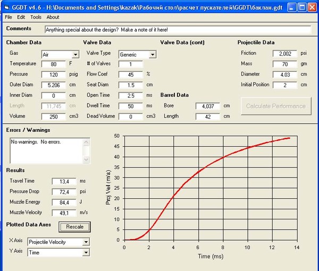Select the # of Valves field
This screenshot has width=319, height=271.
(131, 64)
